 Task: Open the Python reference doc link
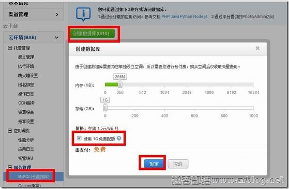pyautogui.click(x=186, y=16)
